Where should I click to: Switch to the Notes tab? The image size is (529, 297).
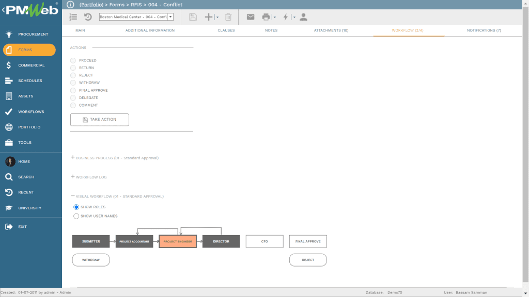[271, 30]
